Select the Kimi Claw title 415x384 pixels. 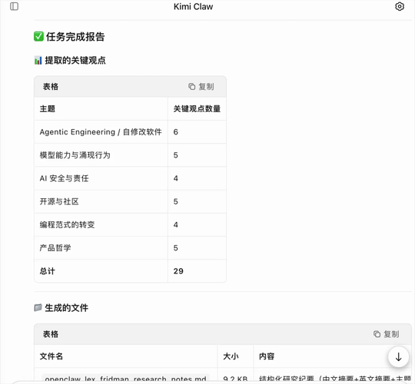click(193, 7)
